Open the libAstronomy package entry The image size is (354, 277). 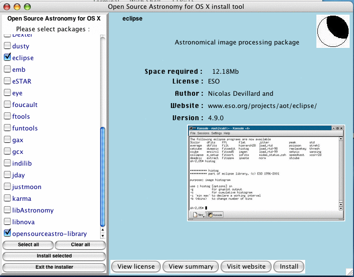point(33,211)
